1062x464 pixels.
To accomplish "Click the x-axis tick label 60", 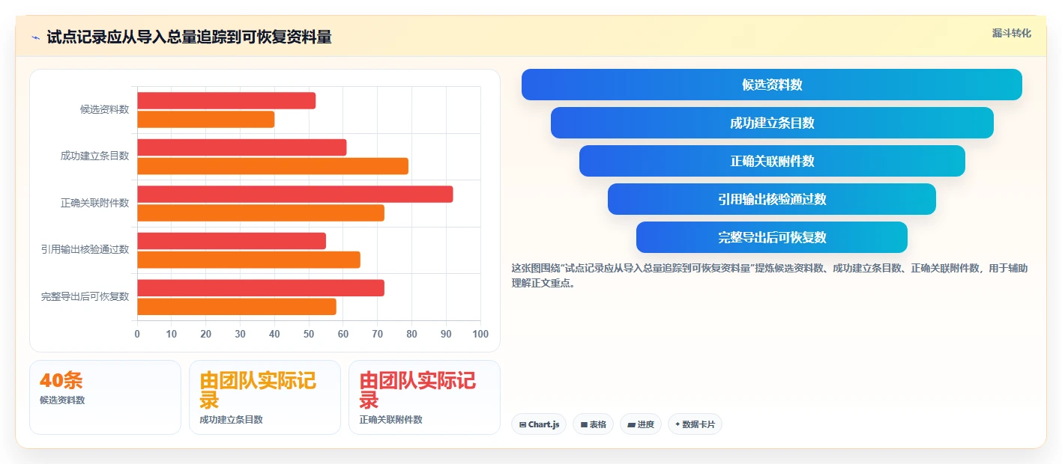I will [343, 334].
